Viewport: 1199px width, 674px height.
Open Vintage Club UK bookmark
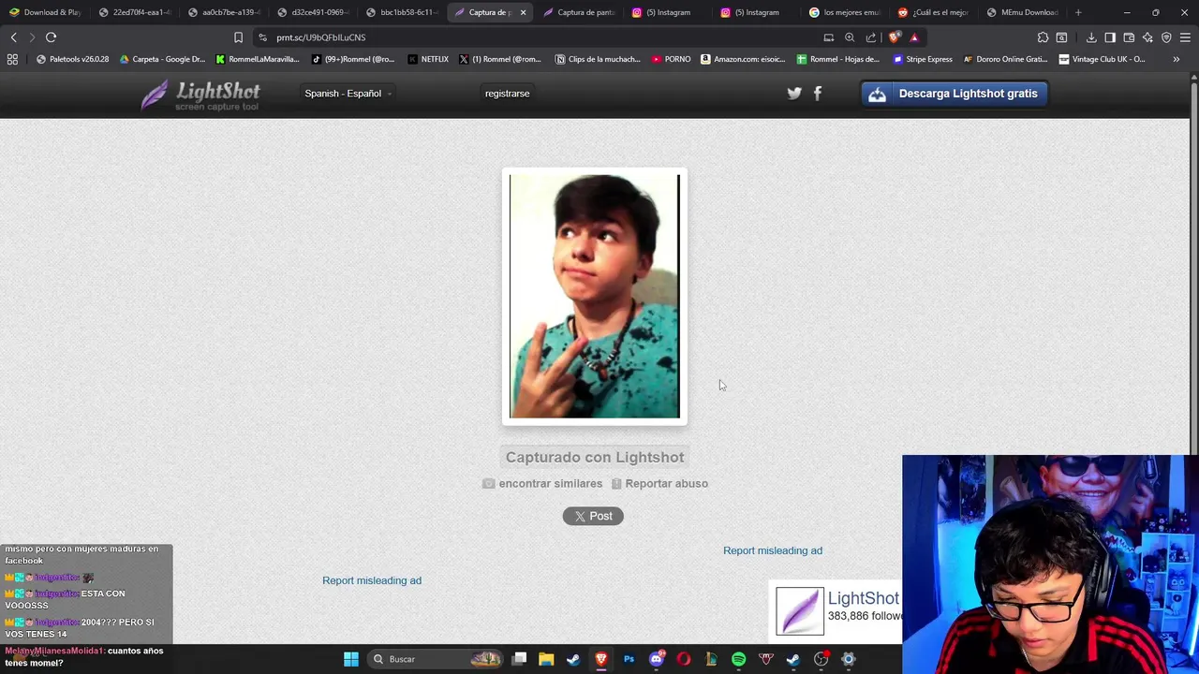1102,59
